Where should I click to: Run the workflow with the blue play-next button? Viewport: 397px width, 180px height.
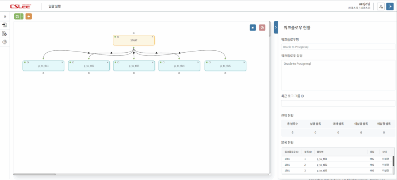pyautogui.click(x=253, y=27)
